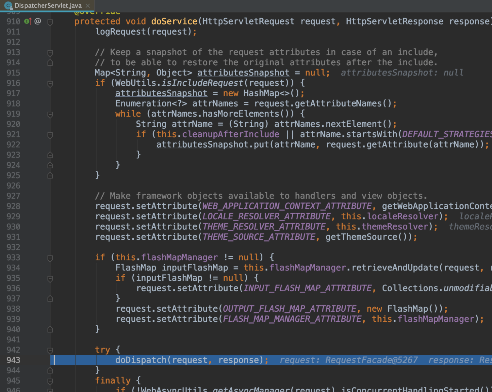The width and height of the screenshot is (492, 392).
Task: Click the implements-method gutter icon on line 910
Action: 27,22
